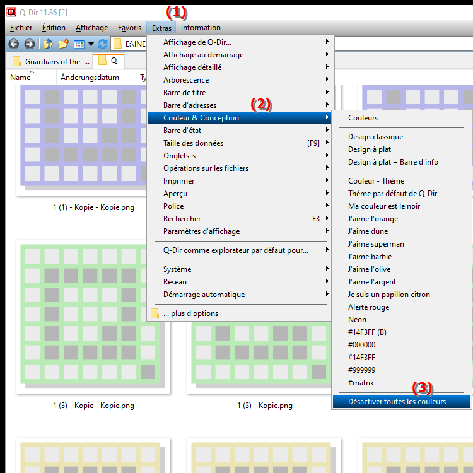
Task: Open the Affichage menu
Action: tap(91, 28)
